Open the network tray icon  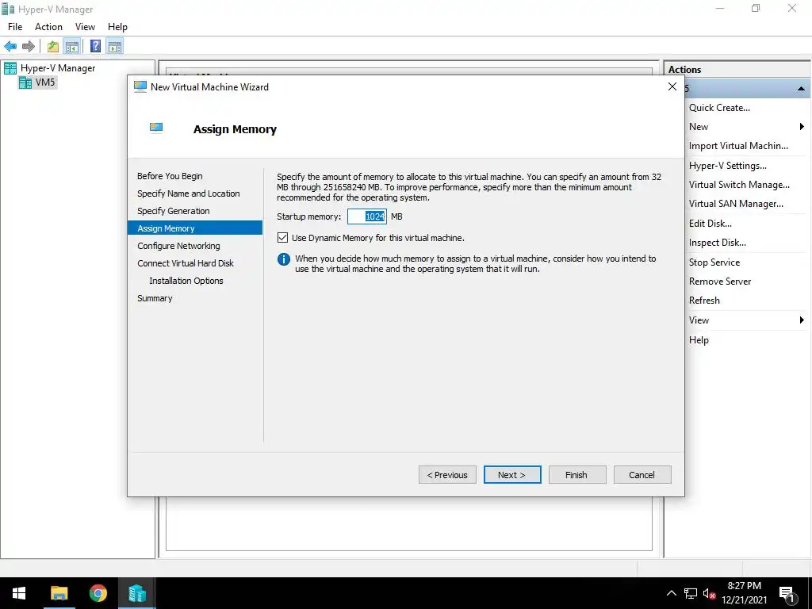[690, 593]
